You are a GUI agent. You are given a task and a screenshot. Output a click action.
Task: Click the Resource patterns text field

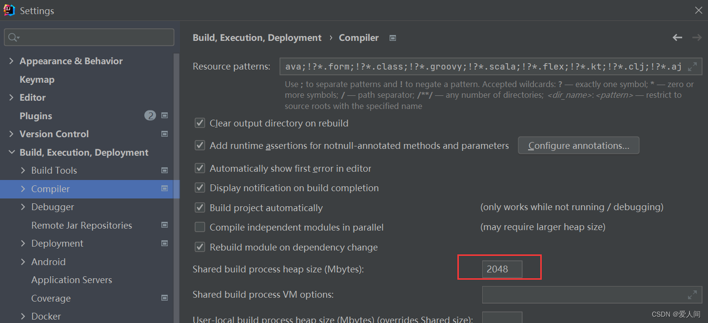tap(491, 67)
